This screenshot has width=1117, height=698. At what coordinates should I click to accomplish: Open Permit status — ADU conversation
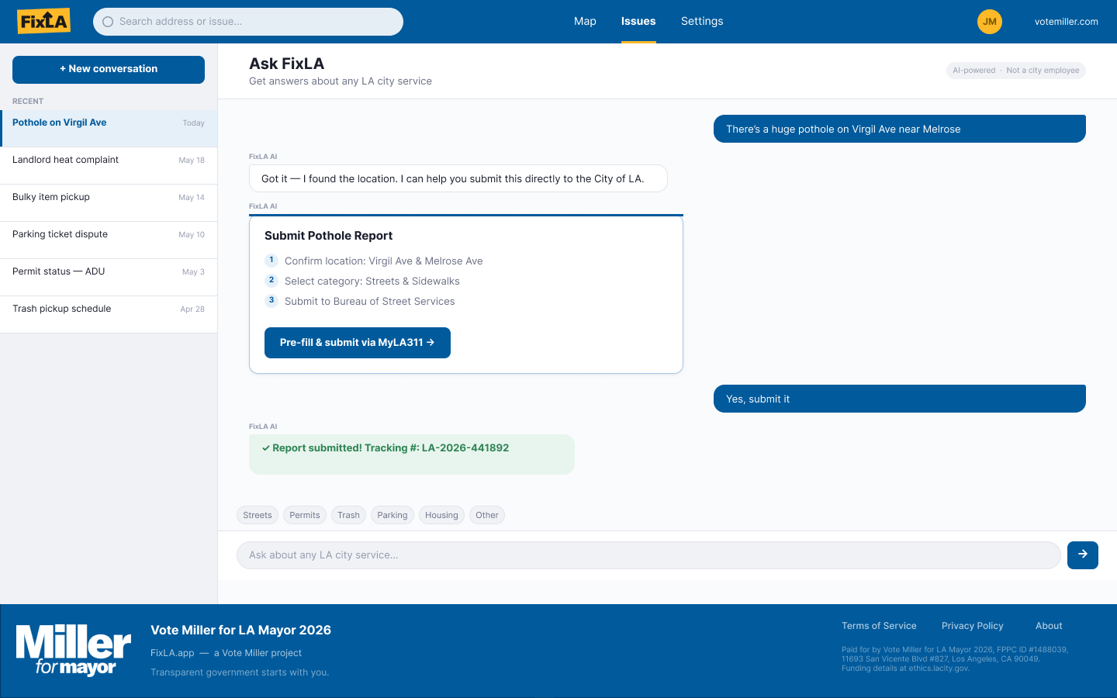point(109,277)
